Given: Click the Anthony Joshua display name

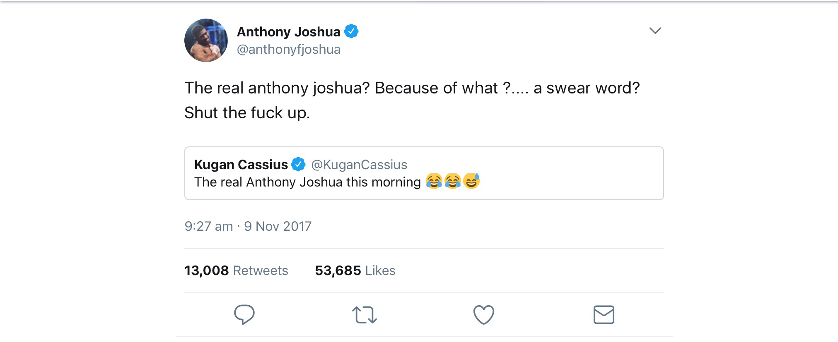Looking at the screenshot, I should (288, 31).
